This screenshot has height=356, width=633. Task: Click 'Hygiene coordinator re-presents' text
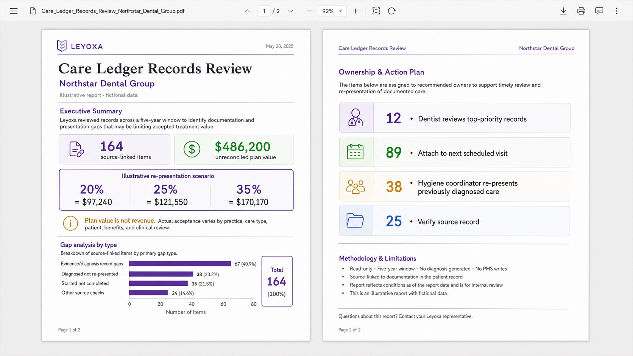[468, 183]
